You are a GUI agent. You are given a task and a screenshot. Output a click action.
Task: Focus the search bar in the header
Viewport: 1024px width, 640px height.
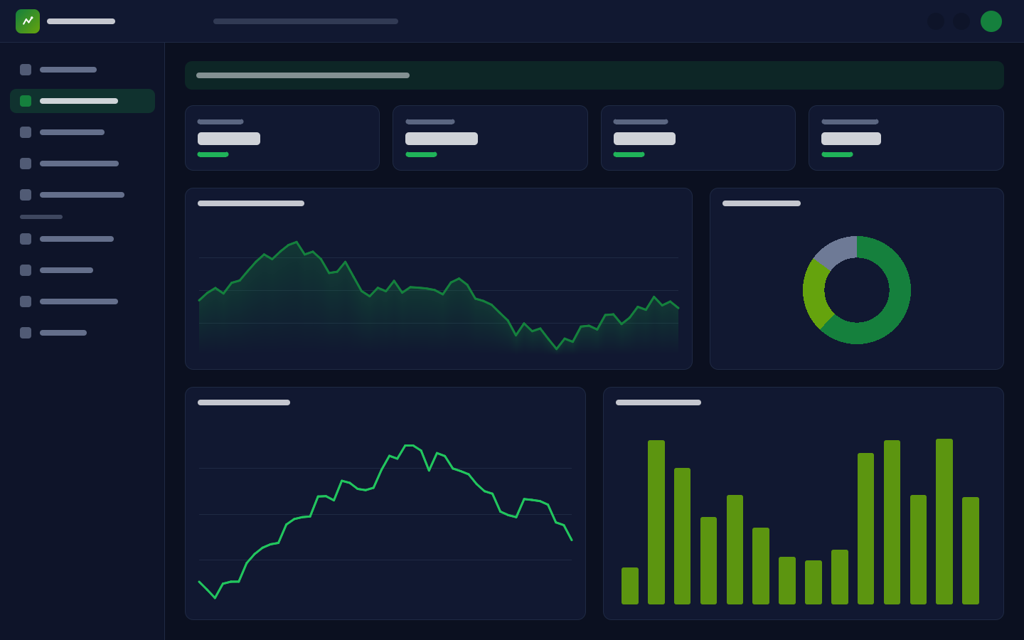306,21
